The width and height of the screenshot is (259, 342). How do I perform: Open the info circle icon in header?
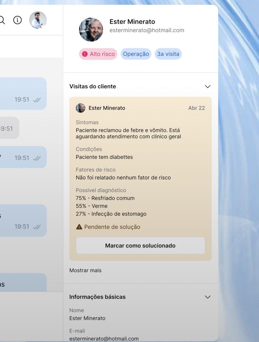click(17, 20)
